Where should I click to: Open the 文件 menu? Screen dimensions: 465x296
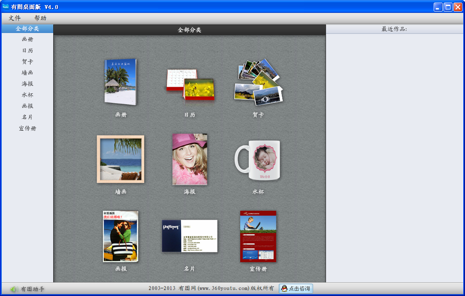[15, 18]
